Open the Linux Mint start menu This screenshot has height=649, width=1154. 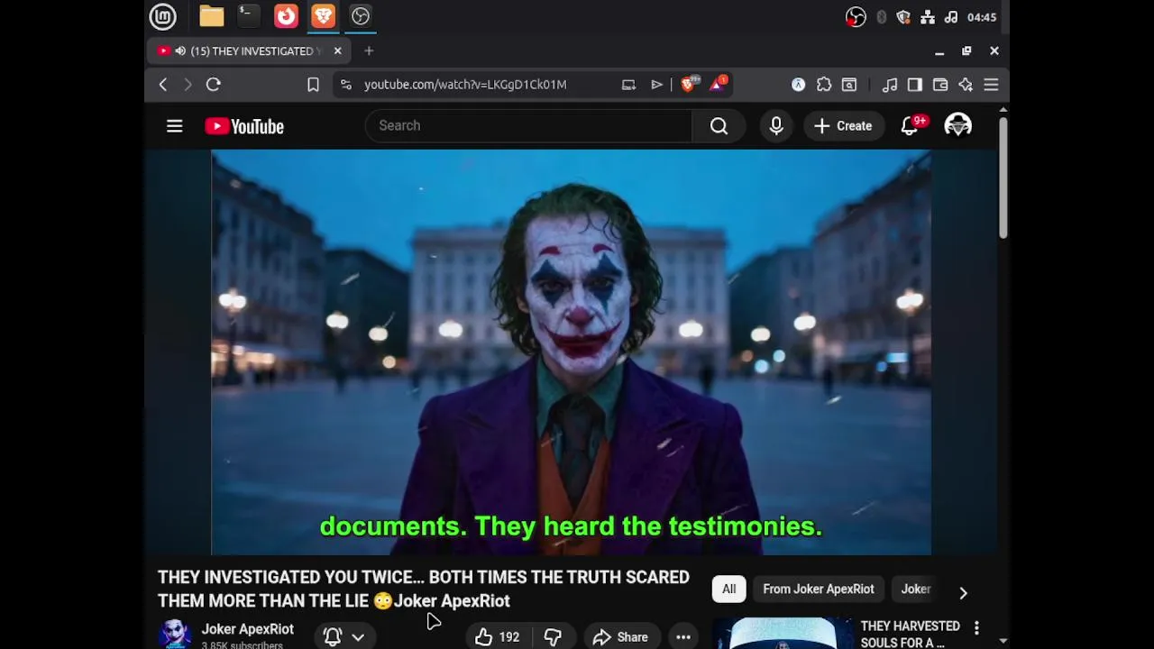pyautogui.click(x=162, y=16)
